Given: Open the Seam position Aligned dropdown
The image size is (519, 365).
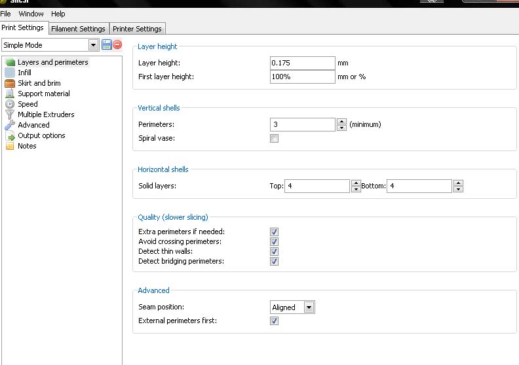Looking at the screenshot, I should pos(309,307).
